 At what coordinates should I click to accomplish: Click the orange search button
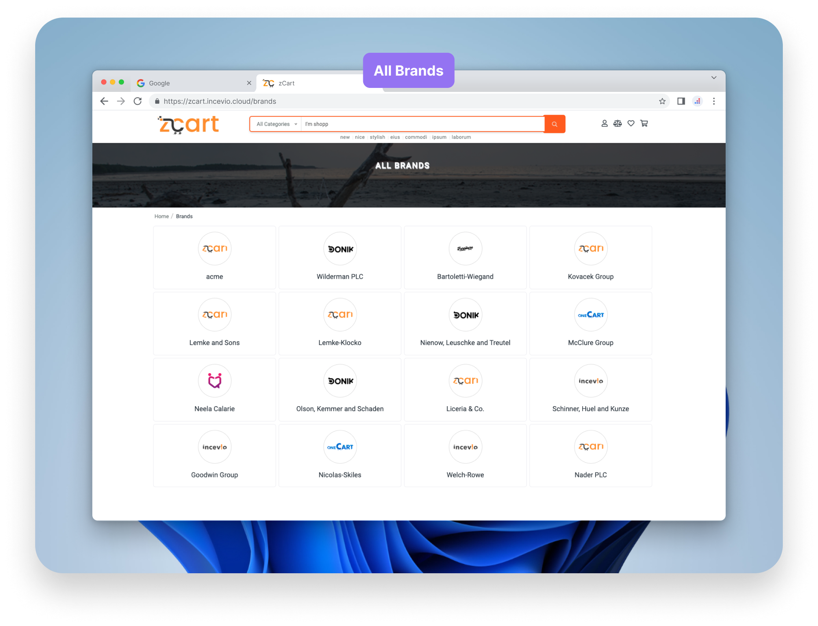click(554, 124)
